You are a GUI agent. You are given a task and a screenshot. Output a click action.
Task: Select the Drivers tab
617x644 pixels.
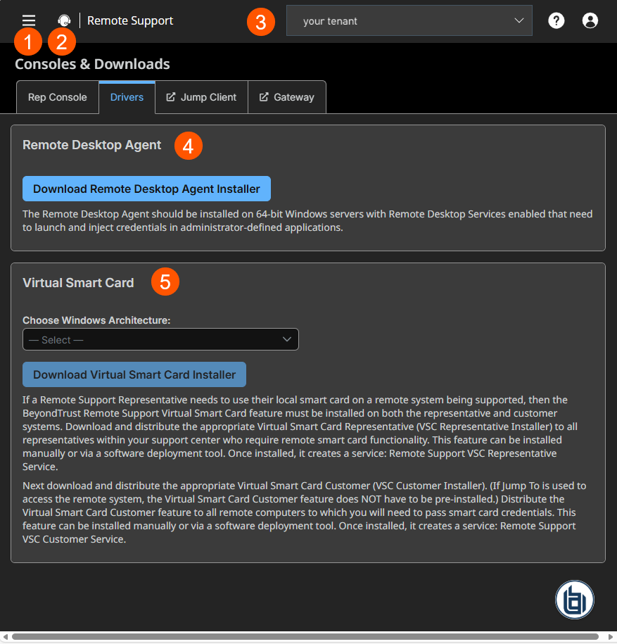tap(127, 97)
